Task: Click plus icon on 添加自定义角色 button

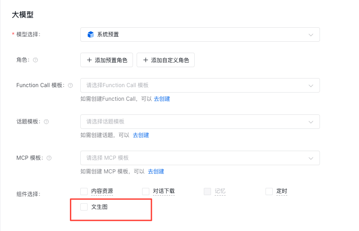Action: pyautogui.click(x=146, y=60)
